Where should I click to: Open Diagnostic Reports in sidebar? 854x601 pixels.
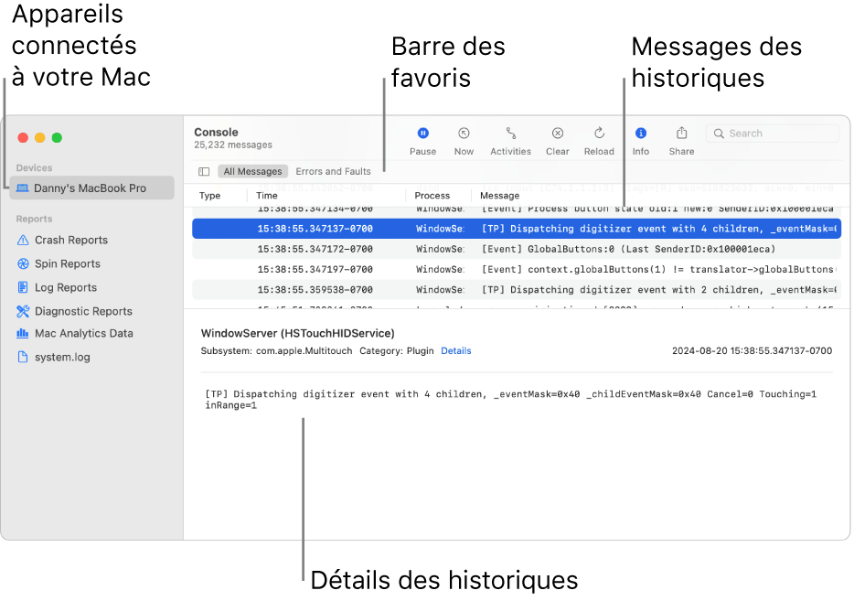[x=83, y=312]
